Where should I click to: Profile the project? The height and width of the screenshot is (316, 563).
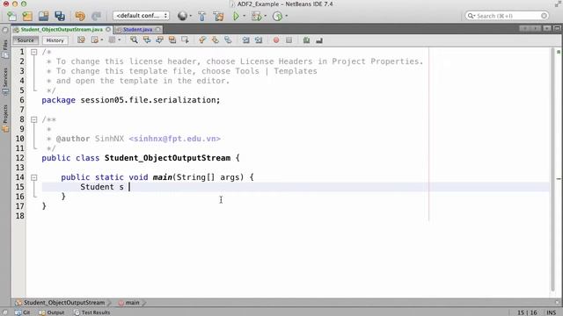click(277, 16)
